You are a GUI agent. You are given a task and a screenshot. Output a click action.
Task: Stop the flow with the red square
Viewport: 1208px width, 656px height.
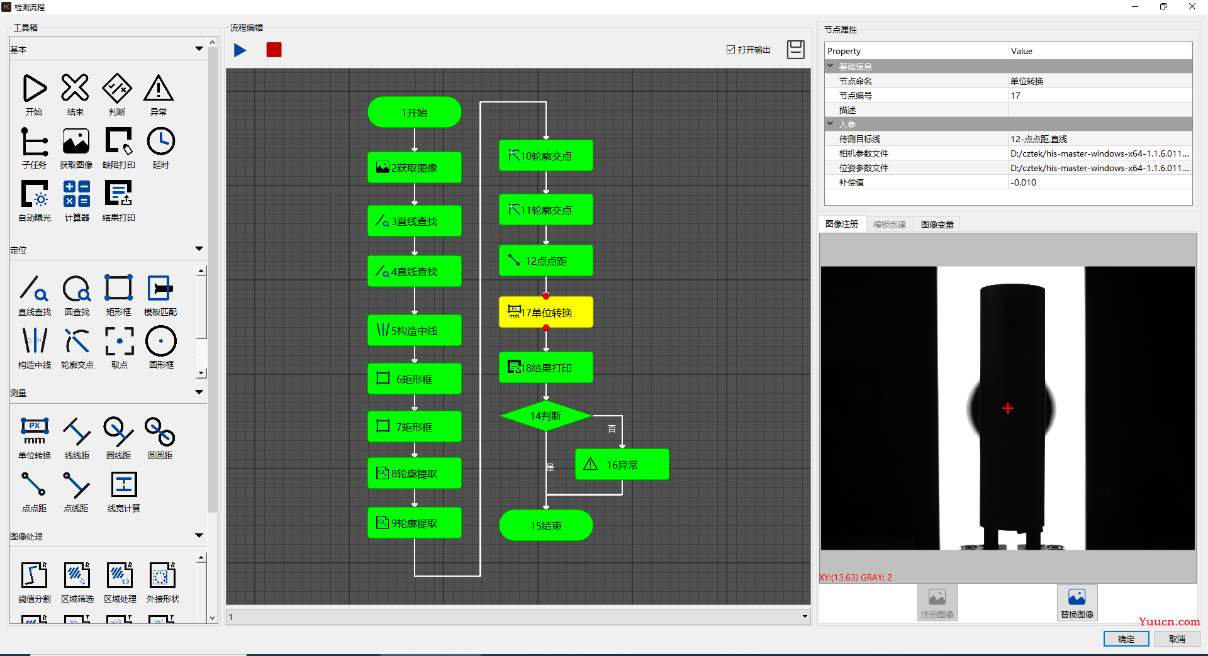[x=274, y=50]
